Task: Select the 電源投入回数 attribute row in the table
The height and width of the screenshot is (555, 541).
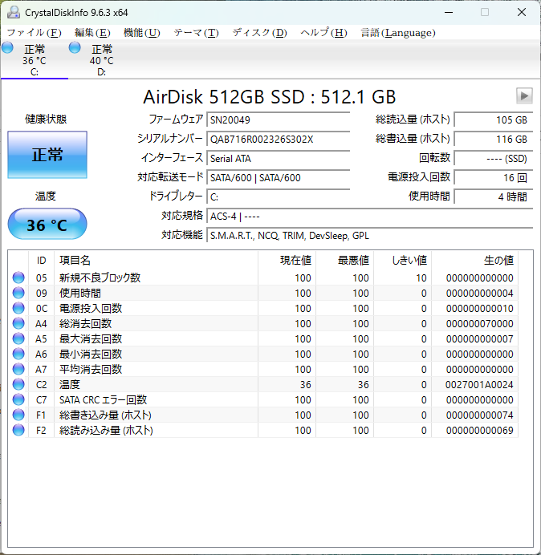Action: click(x=263, y=308)
